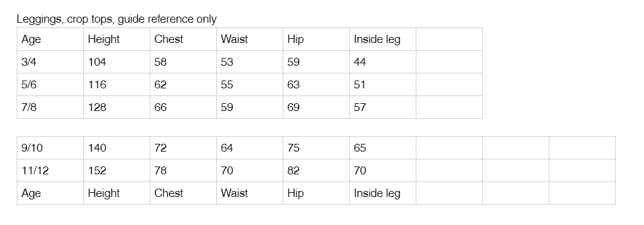The width and height of the screenshot is (644, 225).
Task: Select the 9/10 age cell
Action: (x=50, y=147)
